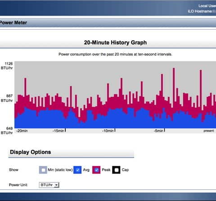Screen dimensions: 216x201
Task: Click the 887 BTU/hr axis label
Action: (7, 98)
